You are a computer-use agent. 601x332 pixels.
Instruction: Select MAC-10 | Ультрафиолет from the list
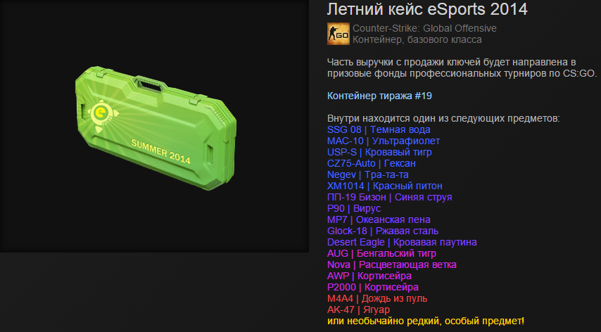pos(384,141)
